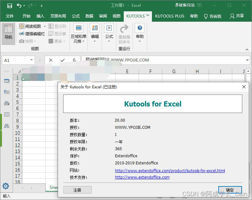
Task: Select column header H
Action: pos(197,71)
